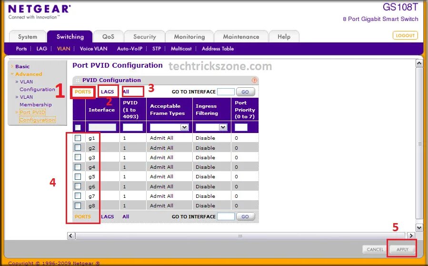The width and height of the screenshot is (428, 266).
Task: Select the top LAGS link
Action: pyautogui.click(x=107, y=92)
